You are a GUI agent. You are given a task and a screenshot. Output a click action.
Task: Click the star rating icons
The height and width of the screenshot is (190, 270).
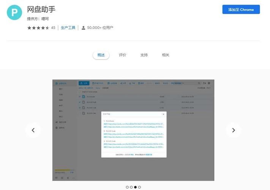(38, 28)
